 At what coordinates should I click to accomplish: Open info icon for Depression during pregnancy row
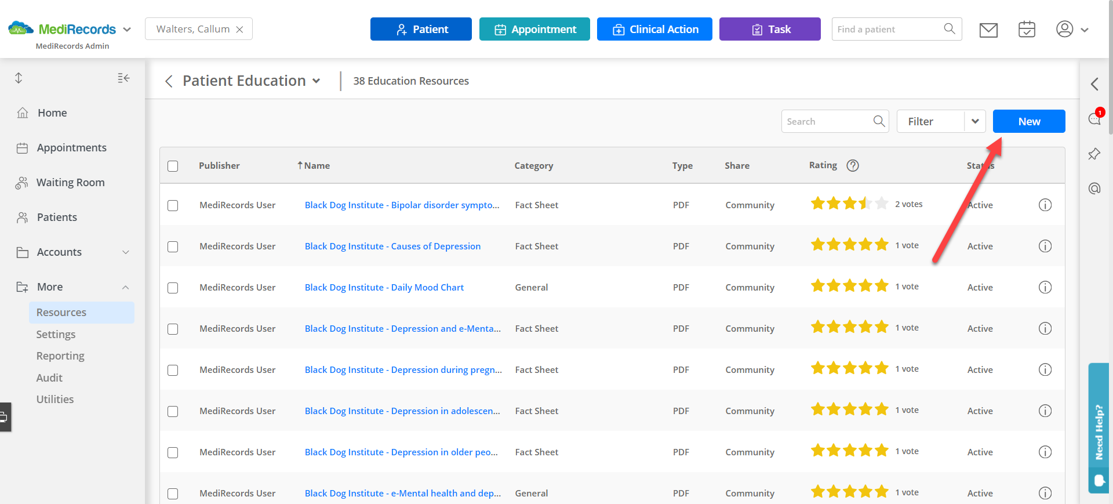pos(1045,369)
